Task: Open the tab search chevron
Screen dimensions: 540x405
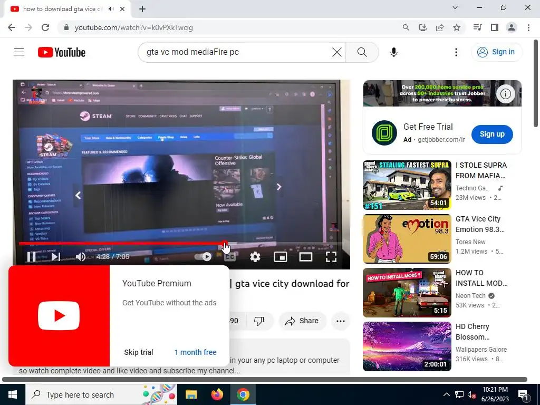Action: [x=455, y=7]
